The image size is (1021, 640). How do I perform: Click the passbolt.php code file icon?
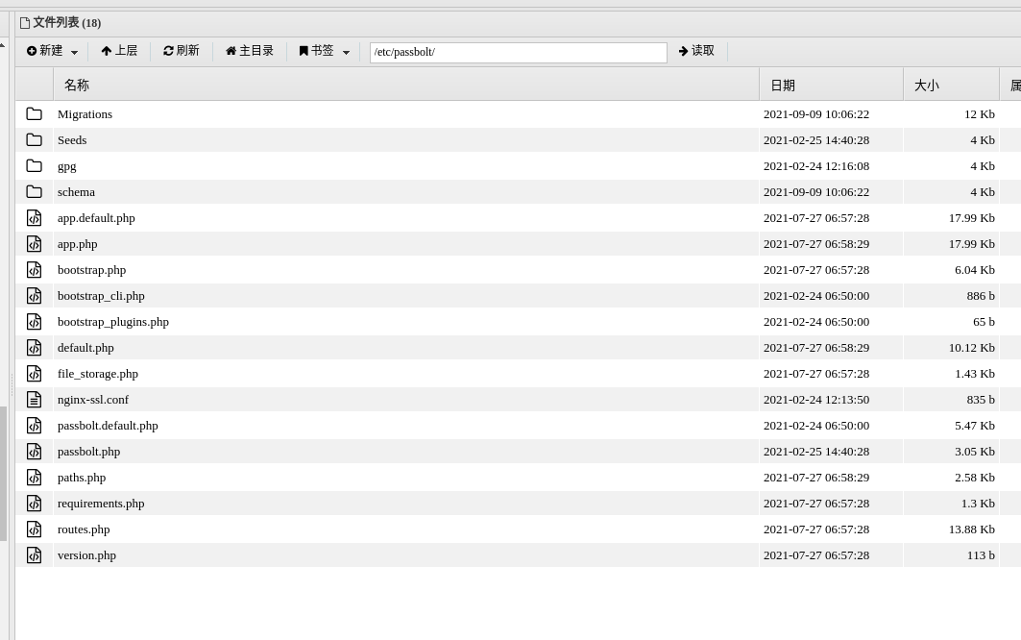tap(34, 452)
